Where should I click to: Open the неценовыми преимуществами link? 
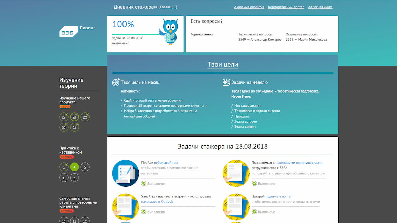coord(299,163)
